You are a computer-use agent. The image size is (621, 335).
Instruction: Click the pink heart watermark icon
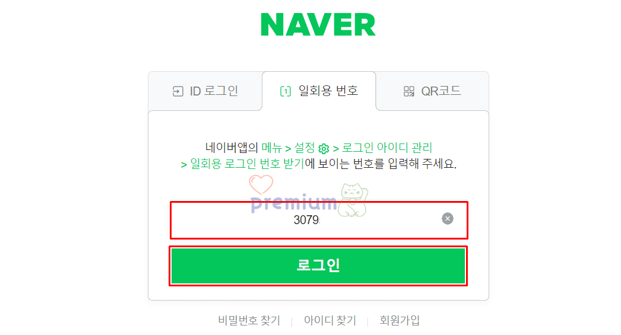pyautogui.click(x=261, y=184)
